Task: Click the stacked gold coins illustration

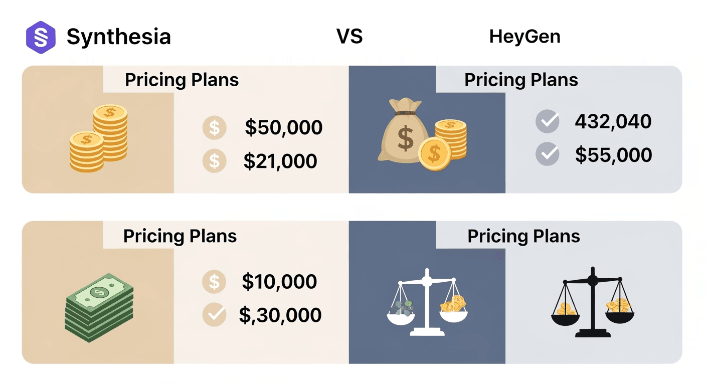Action: [x=99, y=138]
